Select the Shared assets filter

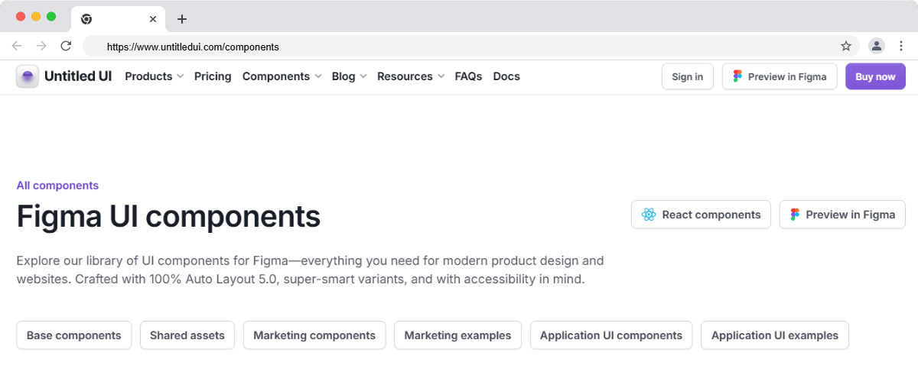pyautogui.click(x=187, y=335)
